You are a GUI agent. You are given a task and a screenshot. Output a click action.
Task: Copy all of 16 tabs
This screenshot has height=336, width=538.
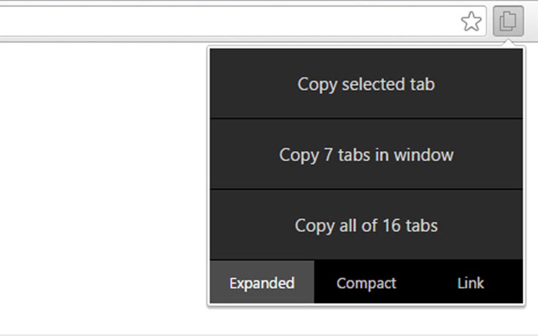367,225
